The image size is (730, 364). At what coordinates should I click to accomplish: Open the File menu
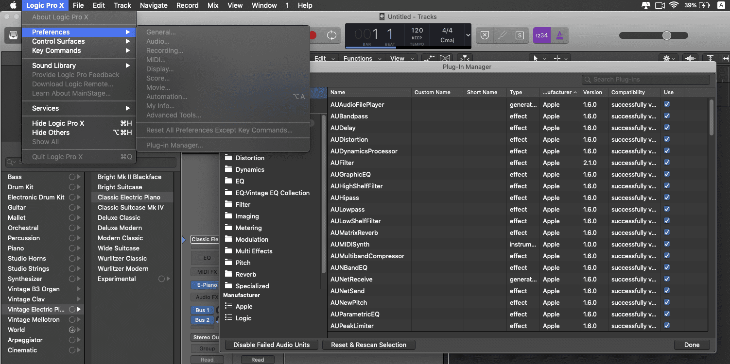78,5
